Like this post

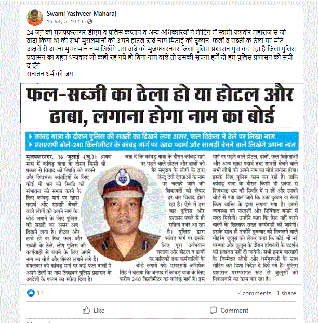[x=94, y=311]
